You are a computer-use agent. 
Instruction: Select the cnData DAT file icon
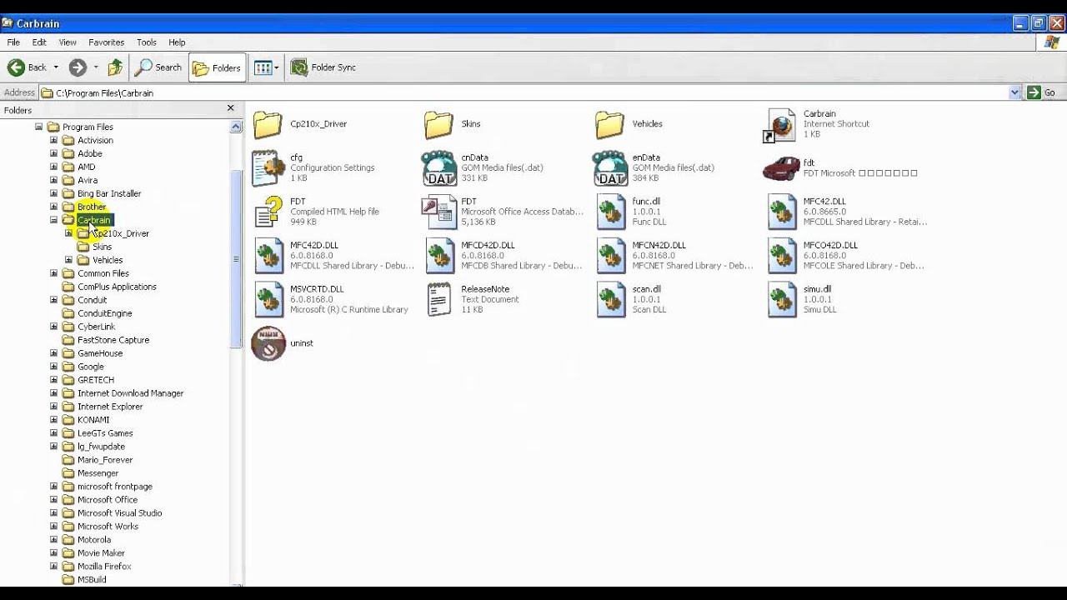(438, 167)
